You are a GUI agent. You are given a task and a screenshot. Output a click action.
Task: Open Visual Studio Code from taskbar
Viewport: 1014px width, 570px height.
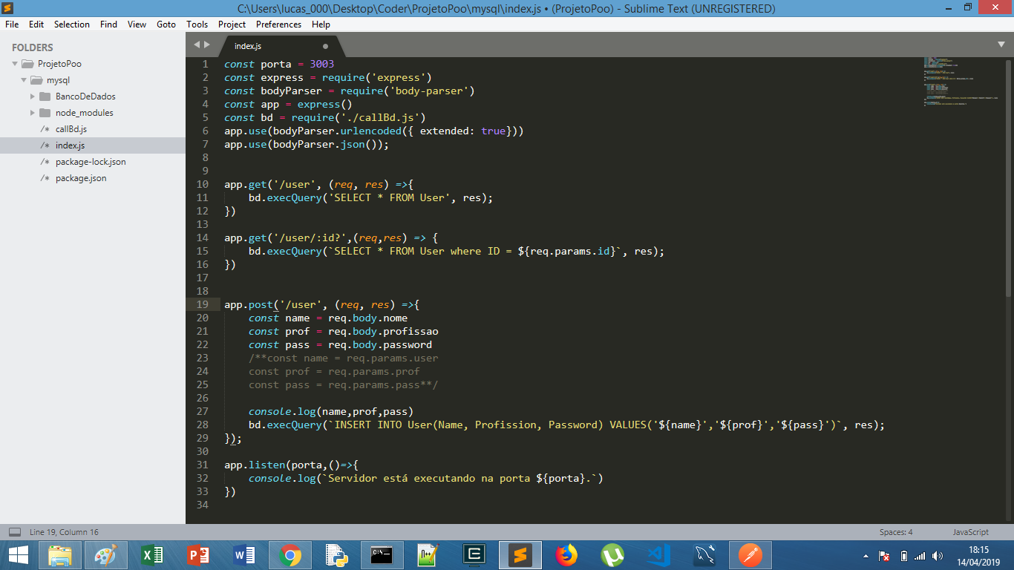(658, 555)
